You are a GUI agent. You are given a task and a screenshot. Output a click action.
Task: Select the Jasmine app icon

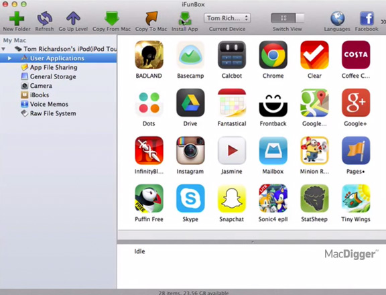(x=232, y=150)
